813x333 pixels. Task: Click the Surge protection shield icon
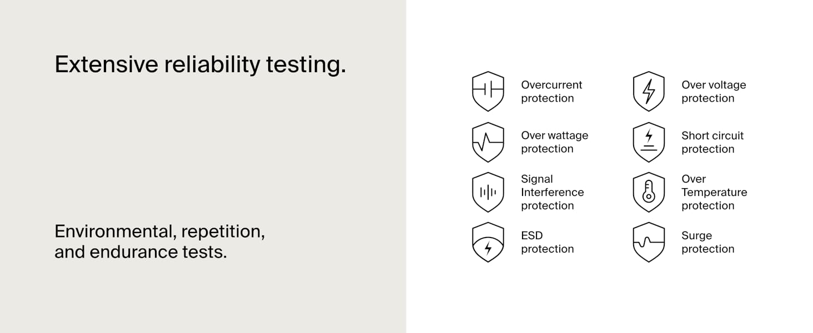pos(649,242)
